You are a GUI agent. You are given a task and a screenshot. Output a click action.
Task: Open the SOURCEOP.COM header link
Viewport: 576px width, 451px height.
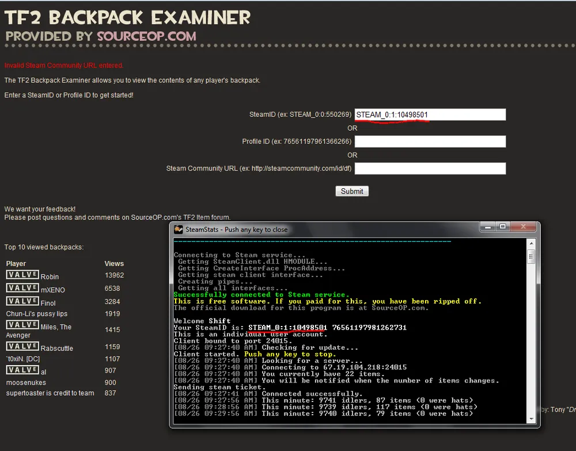[146, 36]
